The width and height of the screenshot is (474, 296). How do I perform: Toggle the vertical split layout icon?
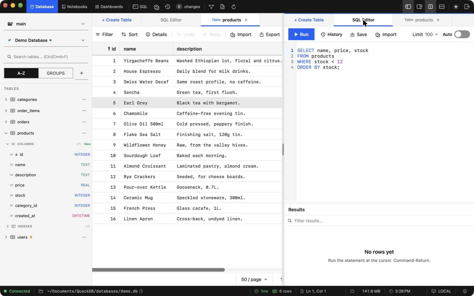tap(431, 6)
